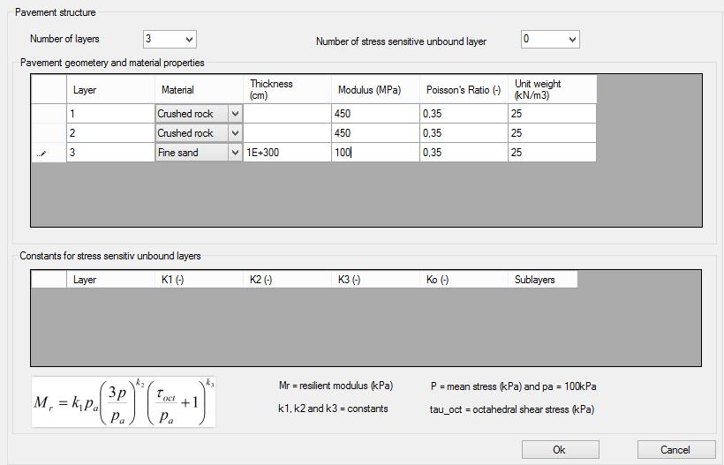Select the Thickness cell for layer 2
The image size is (724, 465).
point(287,133)
